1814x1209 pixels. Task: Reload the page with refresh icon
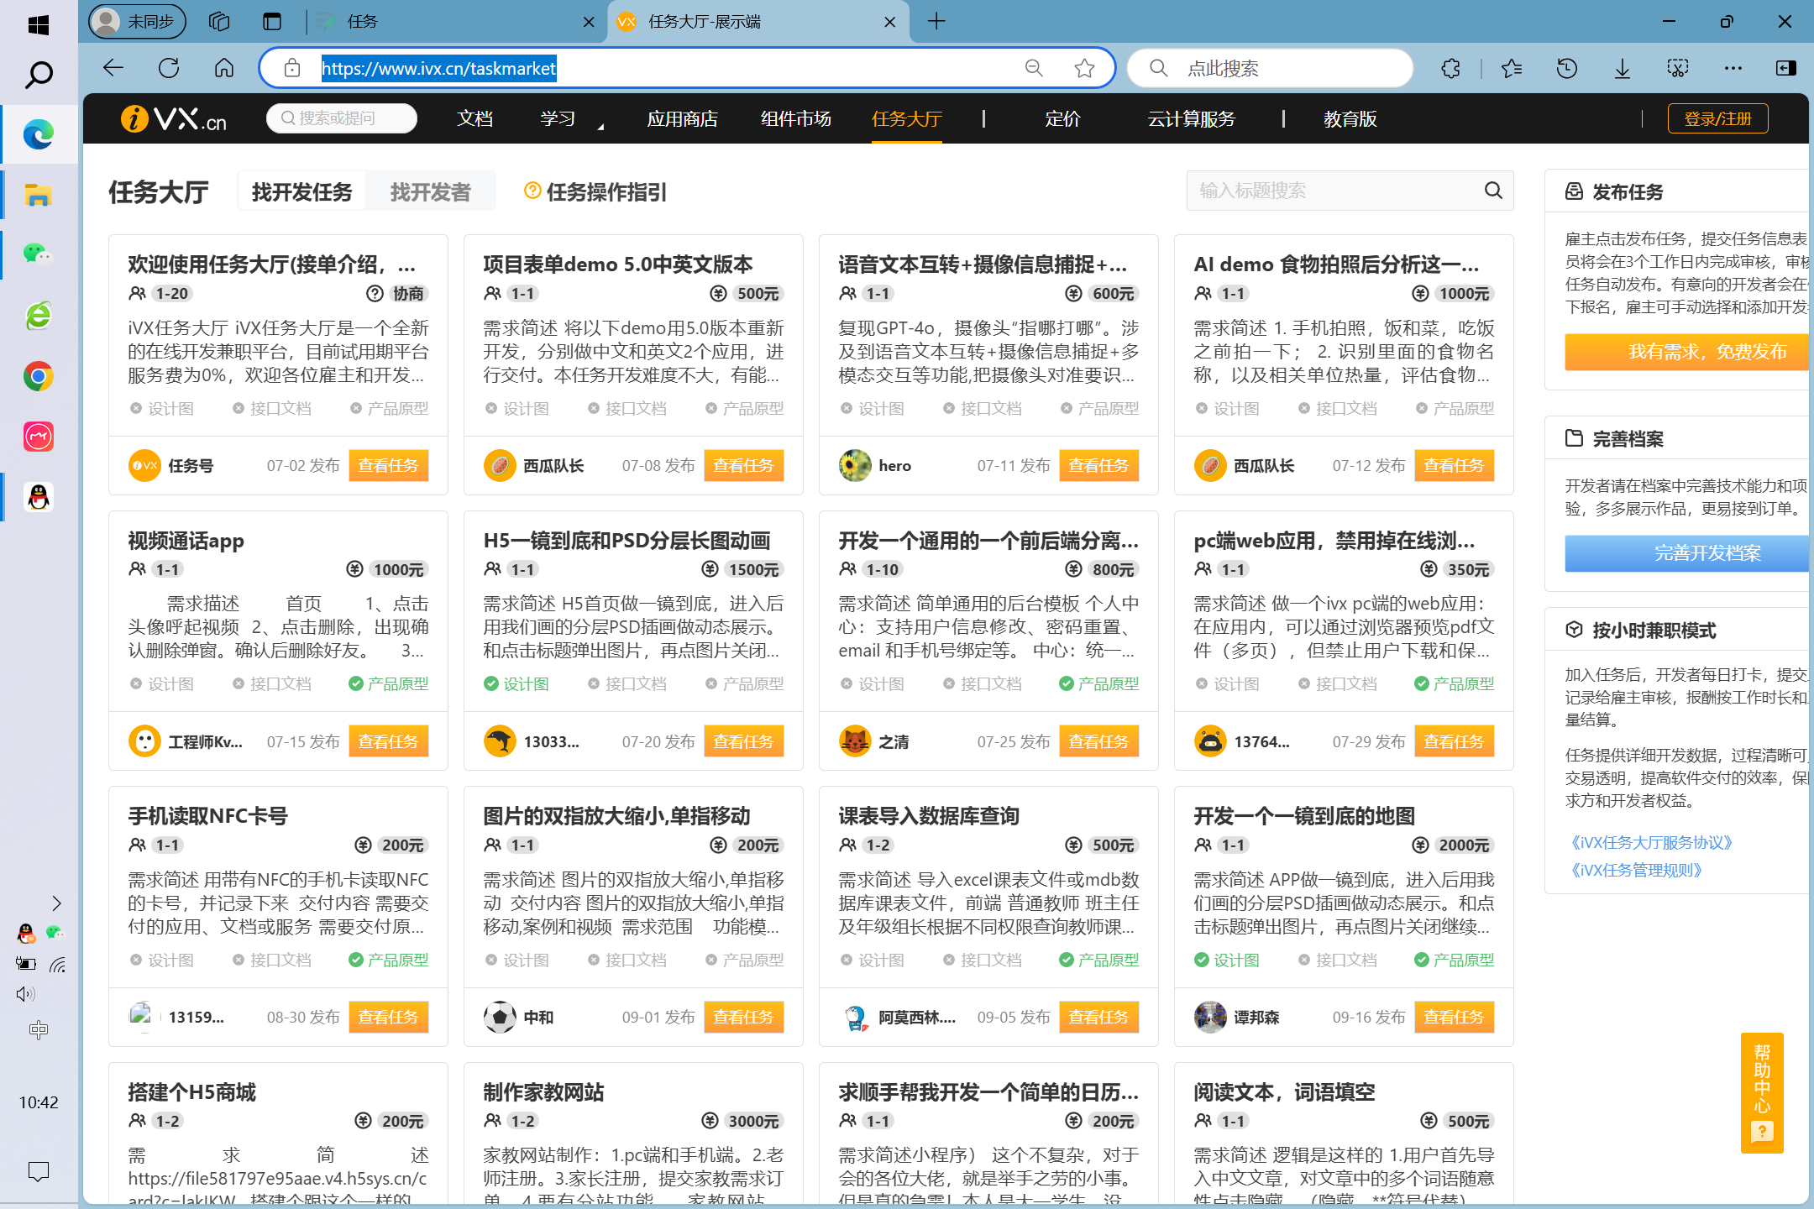coord(169,68)
